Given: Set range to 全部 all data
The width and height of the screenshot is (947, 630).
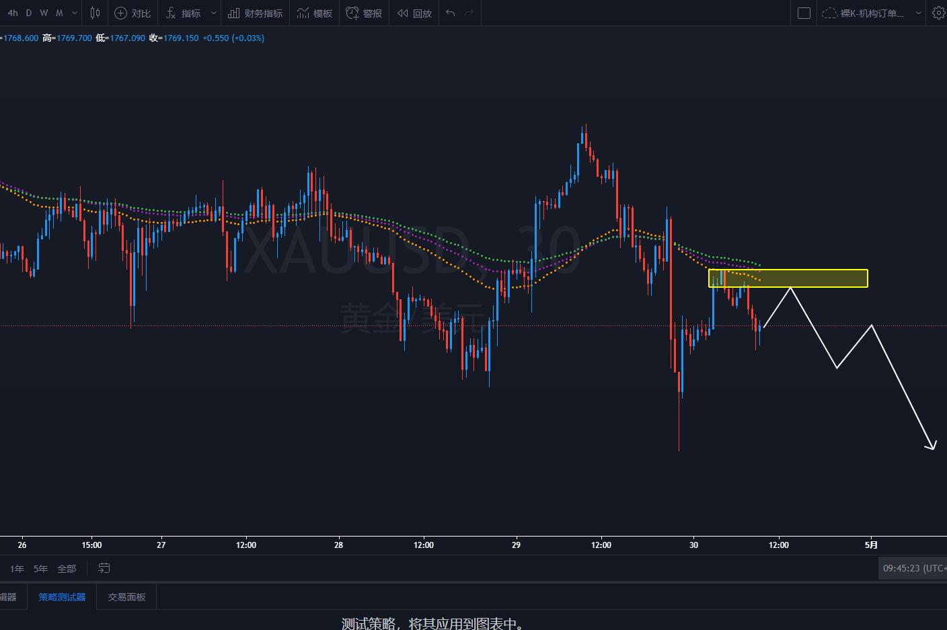Looking at the screenshot, I should [x=67, y=569].
